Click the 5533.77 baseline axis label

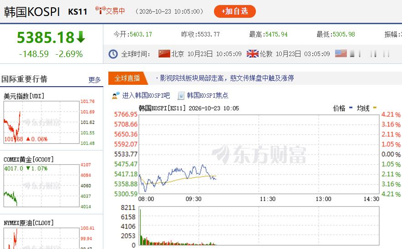tap(126, 154)
